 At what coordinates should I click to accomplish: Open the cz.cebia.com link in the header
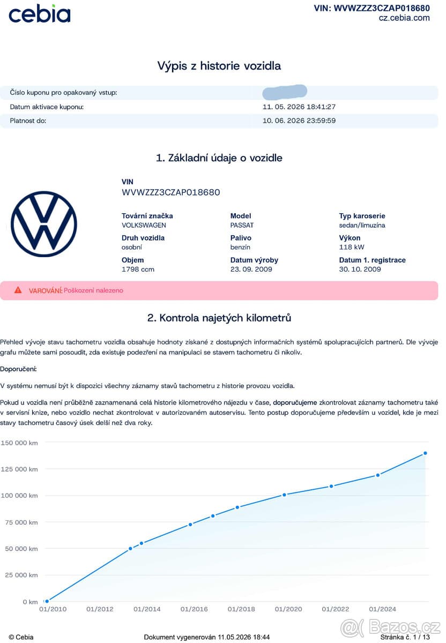pos(404,18)
